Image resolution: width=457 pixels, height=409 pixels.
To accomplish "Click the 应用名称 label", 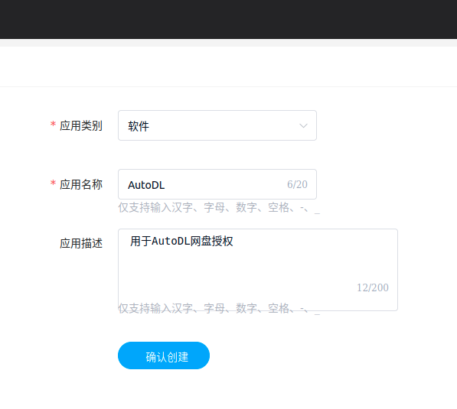I will (x=81, y=184).
